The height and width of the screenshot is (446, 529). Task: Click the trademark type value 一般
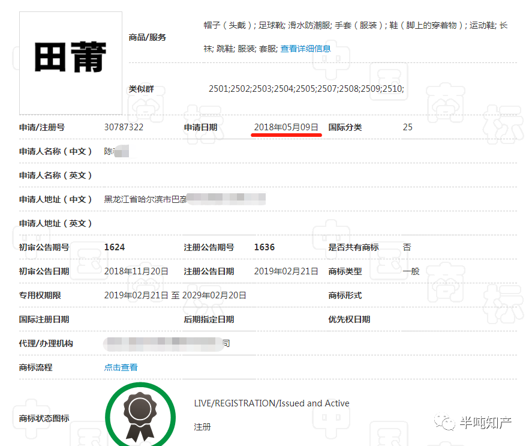pyautogui.click(x=411, y=271)
